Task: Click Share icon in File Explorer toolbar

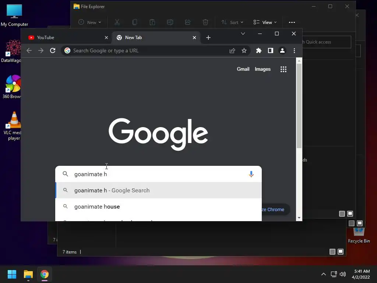Action: [x=188, y=22]
